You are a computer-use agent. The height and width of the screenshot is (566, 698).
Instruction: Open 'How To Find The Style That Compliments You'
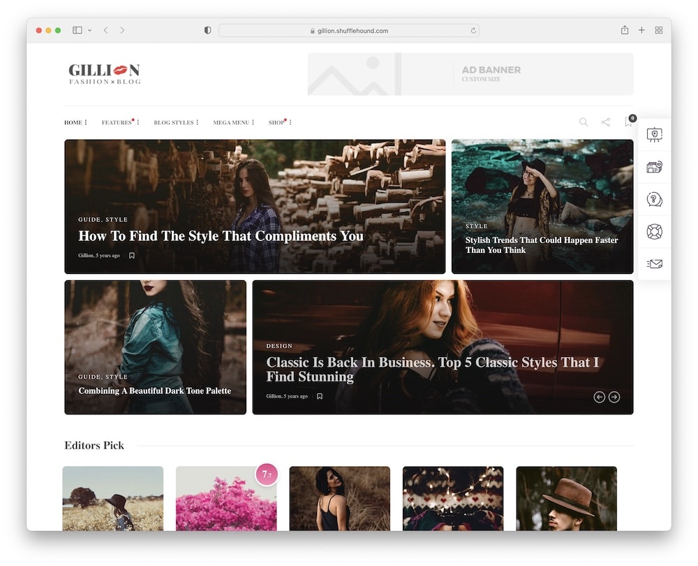point(221,235)
